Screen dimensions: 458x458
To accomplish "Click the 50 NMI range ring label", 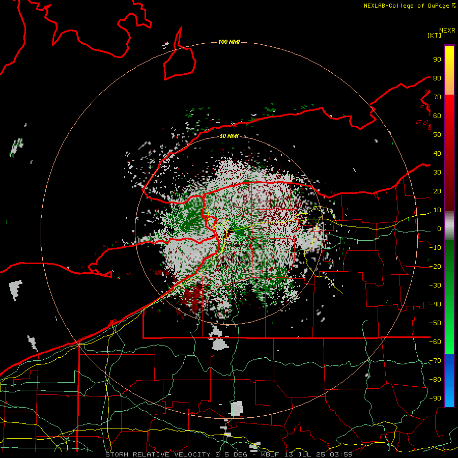I will tap(229, 136).
